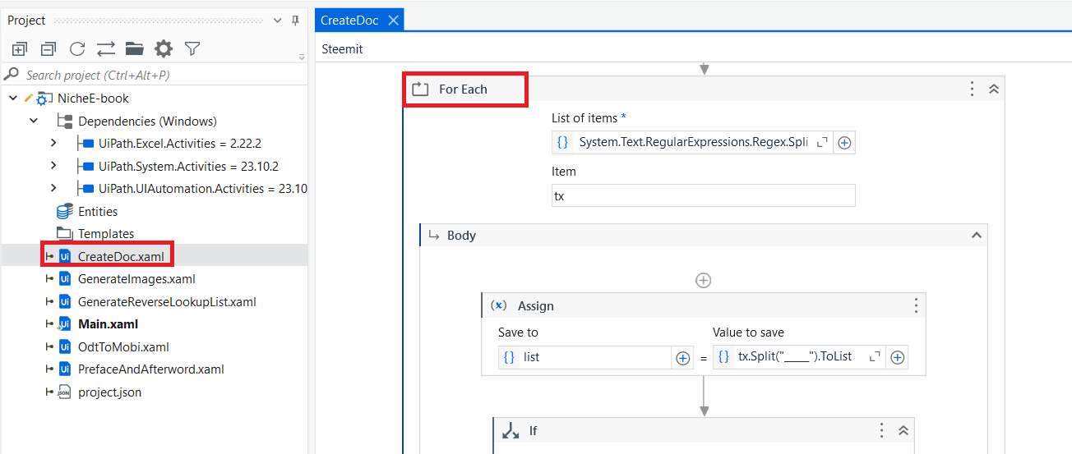1072x454 pixels.
Task: Expand UiPath.System.Activities dependency
Action: pos(53,166)
